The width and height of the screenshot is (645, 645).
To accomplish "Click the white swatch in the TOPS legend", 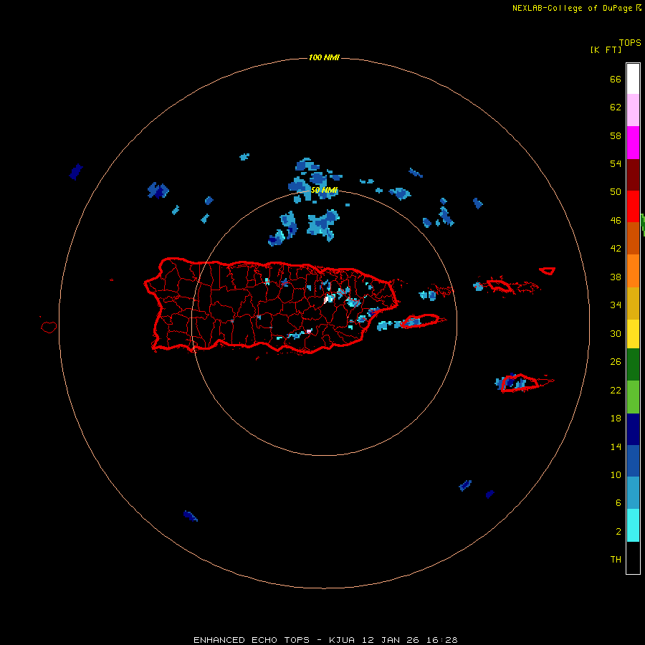I will point(633,79).
